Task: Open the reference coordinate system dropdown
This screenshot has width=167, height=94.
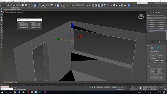Action: point(47,5)
